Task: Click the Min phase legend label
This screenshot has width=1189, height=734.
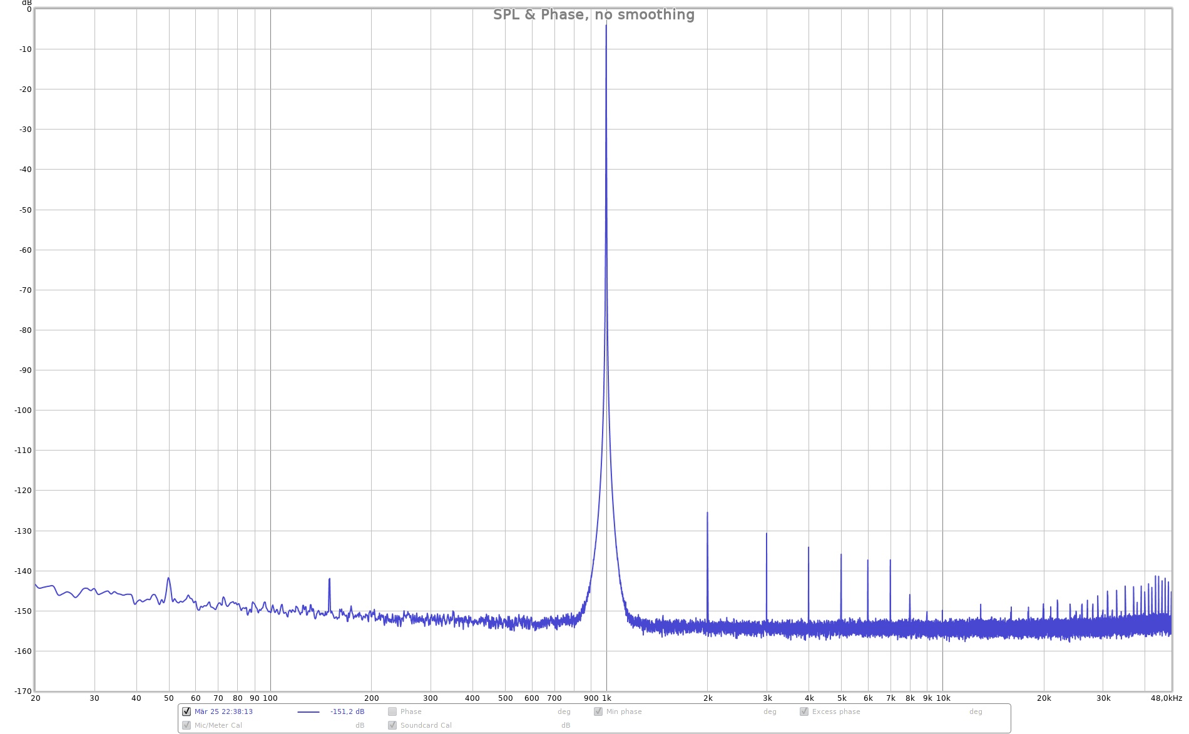Action: (x=624, y=711)
